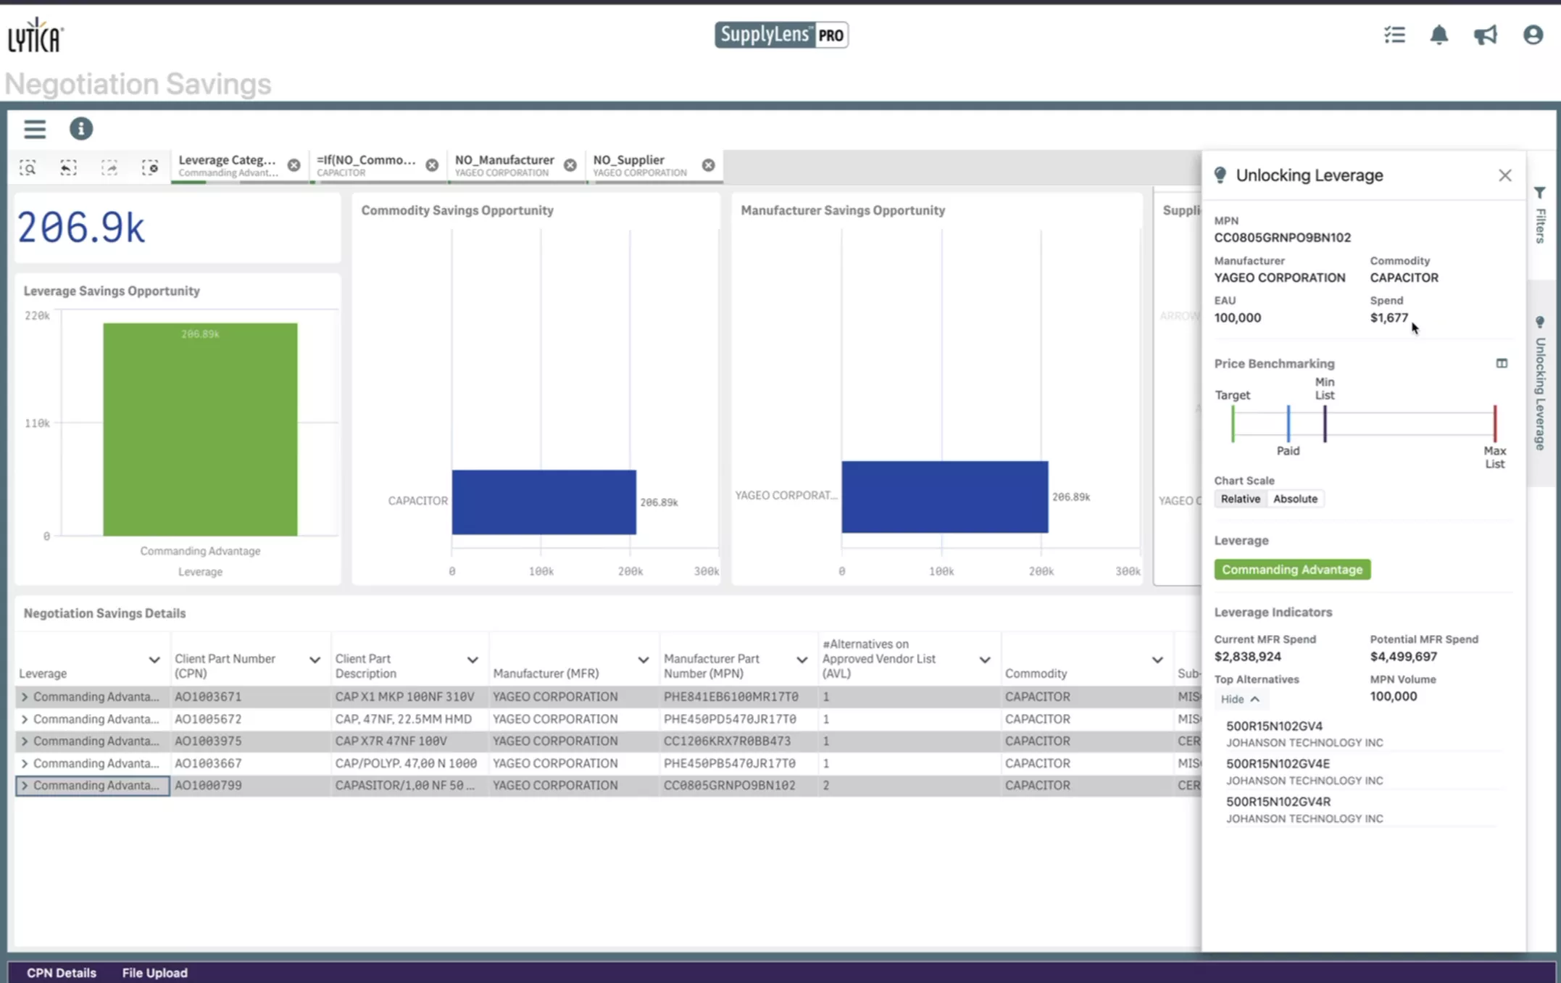1561x983 pixels.
Task: Collapse Top Alternatives with Hide toggle
Action: click(1239, 699)
